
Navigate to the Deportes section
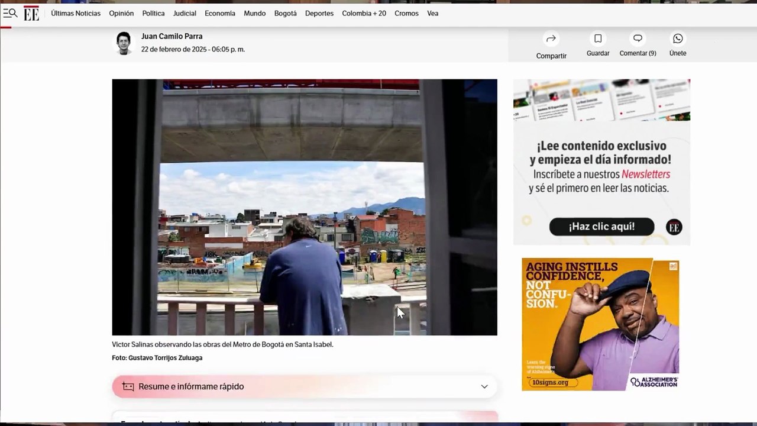pyautogui.click(x=319, y=14)
